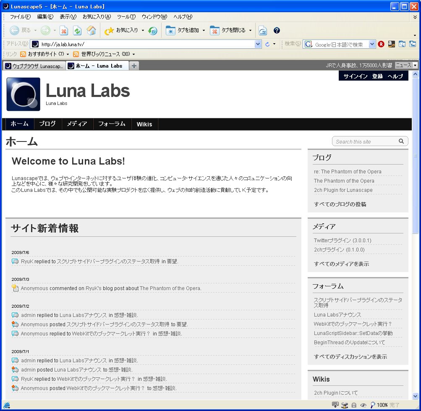Open the dropdown arrow beside the refresh icon
This screenshot has height=411, width=421.
(274, 44)
